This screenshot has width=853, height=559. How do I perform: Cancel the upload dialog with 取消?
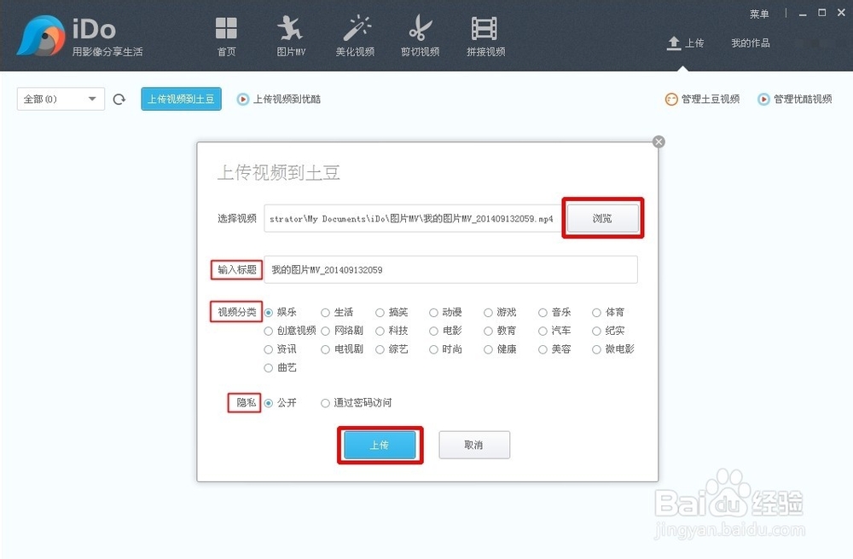click(x=474, y=445)
